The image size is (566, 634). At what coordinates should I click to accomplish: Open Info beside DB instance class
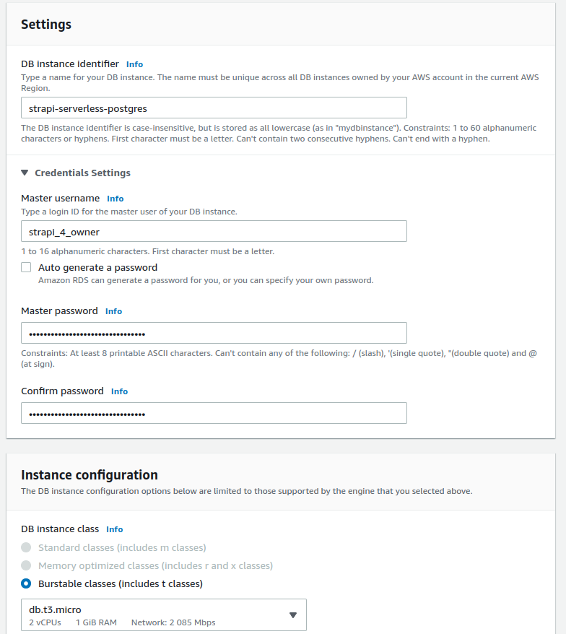pyautogui.click(x=114, y=529)
